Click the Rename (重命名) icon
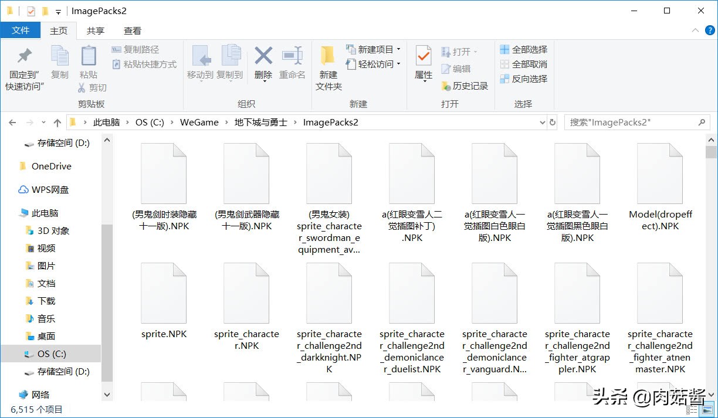 pos(292,56)
